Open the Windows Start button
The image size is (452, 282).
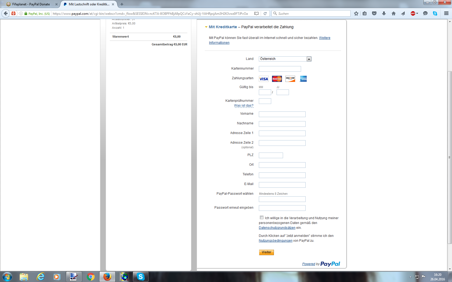[x=7, y=277]
